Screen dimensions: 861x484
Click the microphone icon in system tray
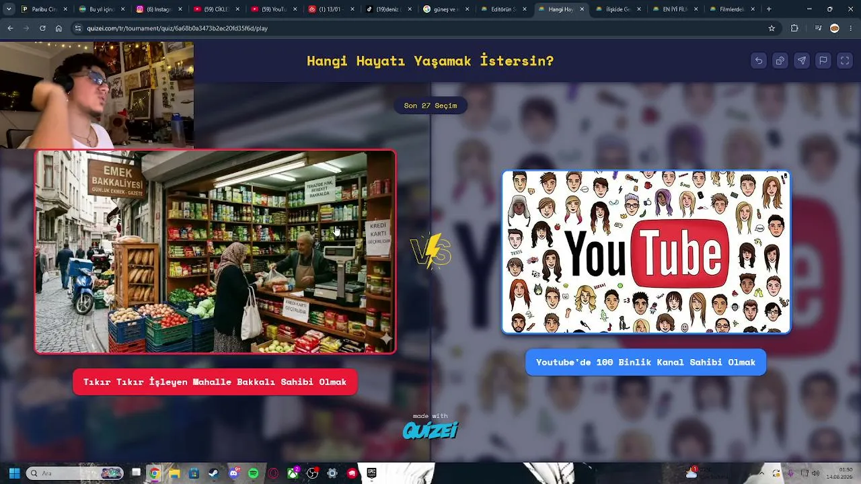pos(790,473)
